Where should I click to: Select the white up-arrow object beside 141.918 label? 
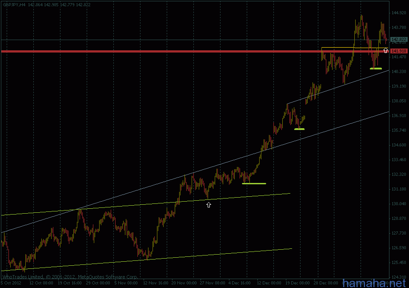[x=385, y=50]
